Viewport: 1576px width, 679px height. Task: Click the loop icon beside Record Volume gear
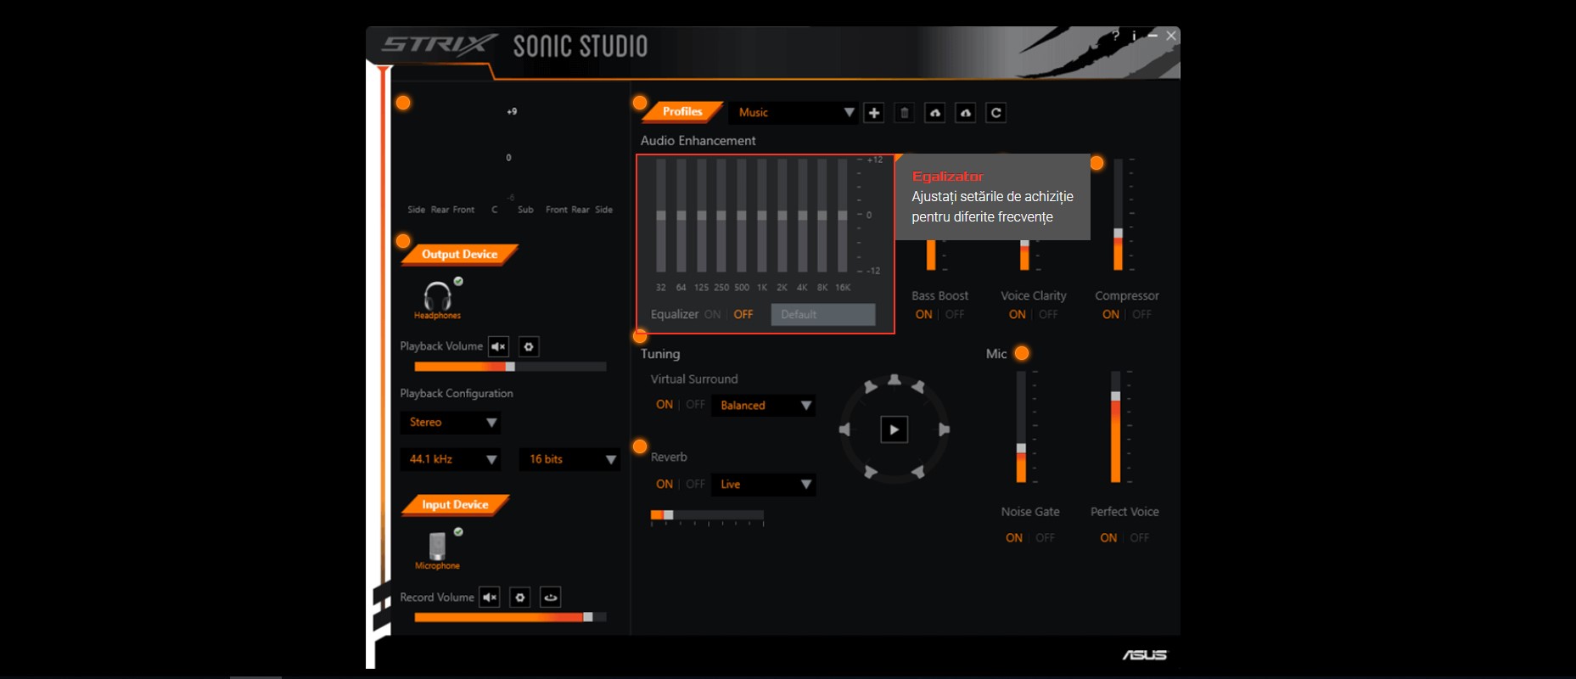[x=551, y=598]
